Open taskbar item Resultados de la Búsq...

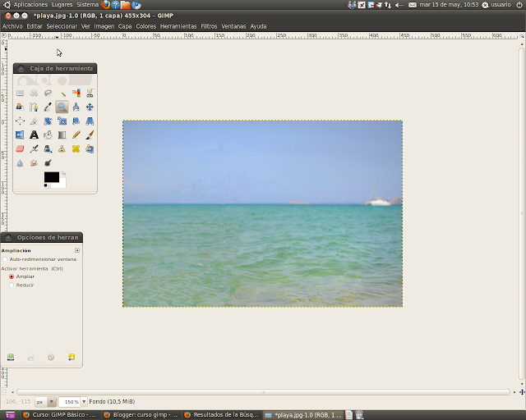click(222, 415)
